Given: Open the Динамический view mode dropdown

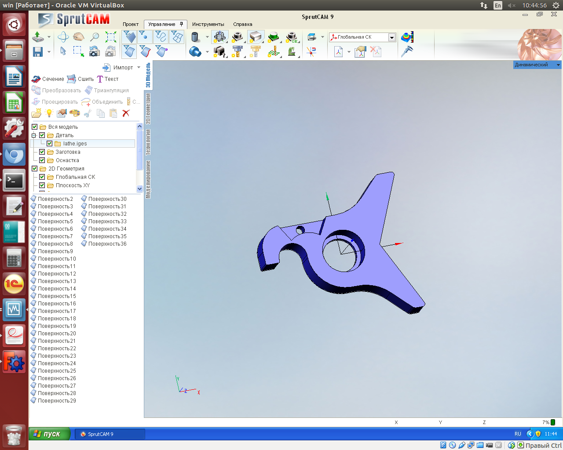Looking at the screenshot, I should tap(558, 65).
